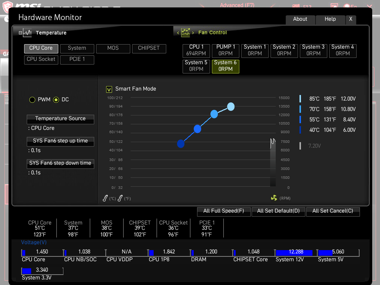Image resolution: width=380 pixels, height=285 pixels.
Task: Choose System 4 fan
Action: tap(343, 50)
